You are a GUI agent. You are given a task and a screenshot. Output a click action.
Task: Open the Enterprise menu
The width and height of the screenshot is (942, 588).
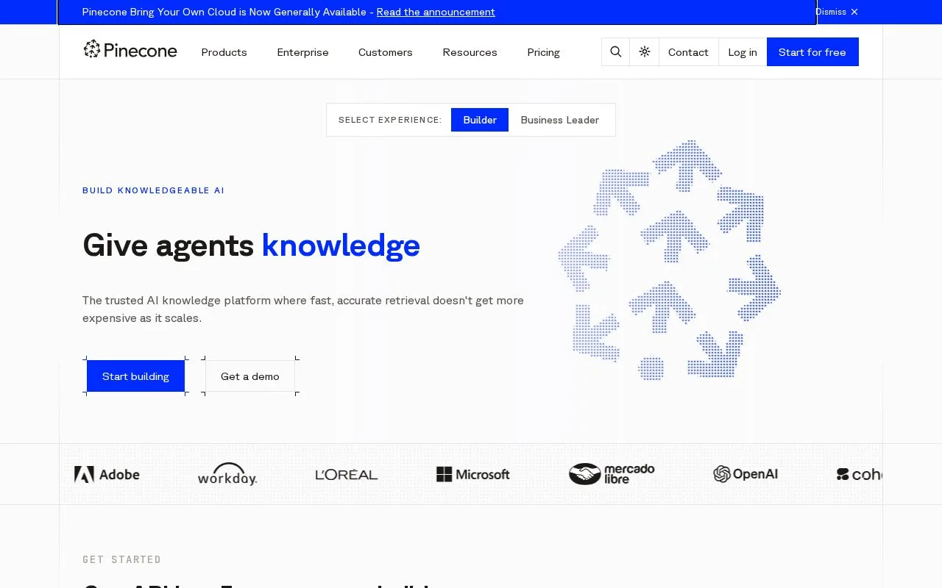302,52
